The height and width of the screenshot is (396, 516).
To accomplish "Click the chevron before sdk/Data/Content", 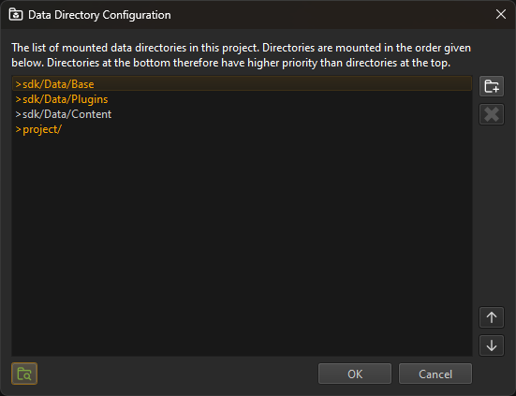I will pyautogui.click(x=18, y=115).
